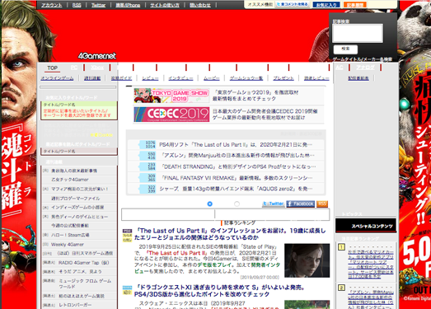Open RADIO 4Gamer Tap（仮） series entry
431x309 pixels.
point(84,263)
